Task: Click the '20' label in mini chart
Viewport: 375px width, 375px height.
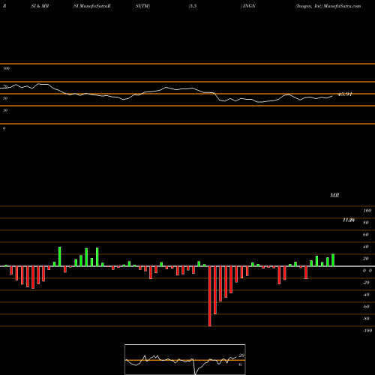Action: click(x=241, y=355)
